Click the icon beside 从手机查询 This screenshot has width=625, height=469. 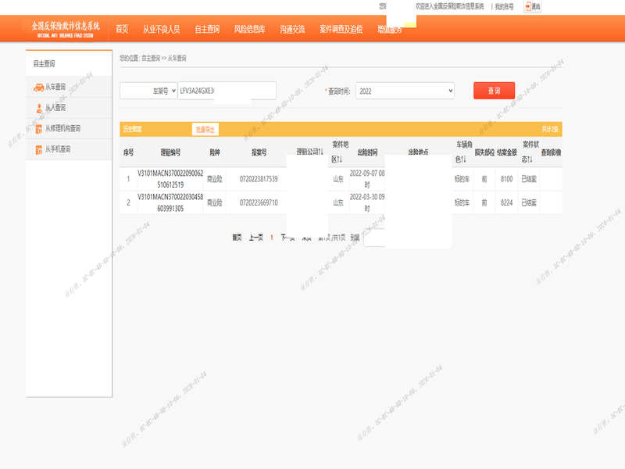click(x=38, y=149)
